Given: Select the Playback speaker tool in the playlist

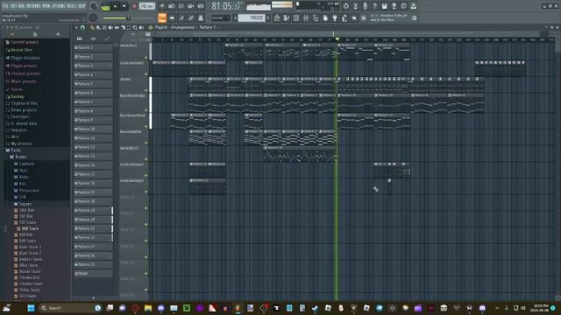Looking at the screenshot, I should pos(141,27).
